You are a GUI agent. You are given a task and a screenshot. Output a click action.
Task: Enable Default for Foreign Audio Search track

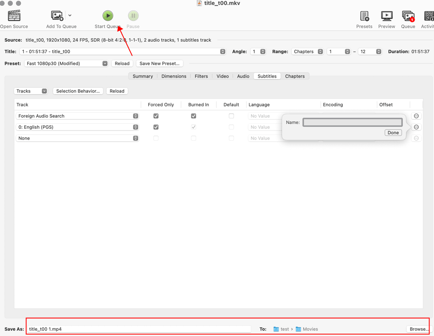(231, 116)
